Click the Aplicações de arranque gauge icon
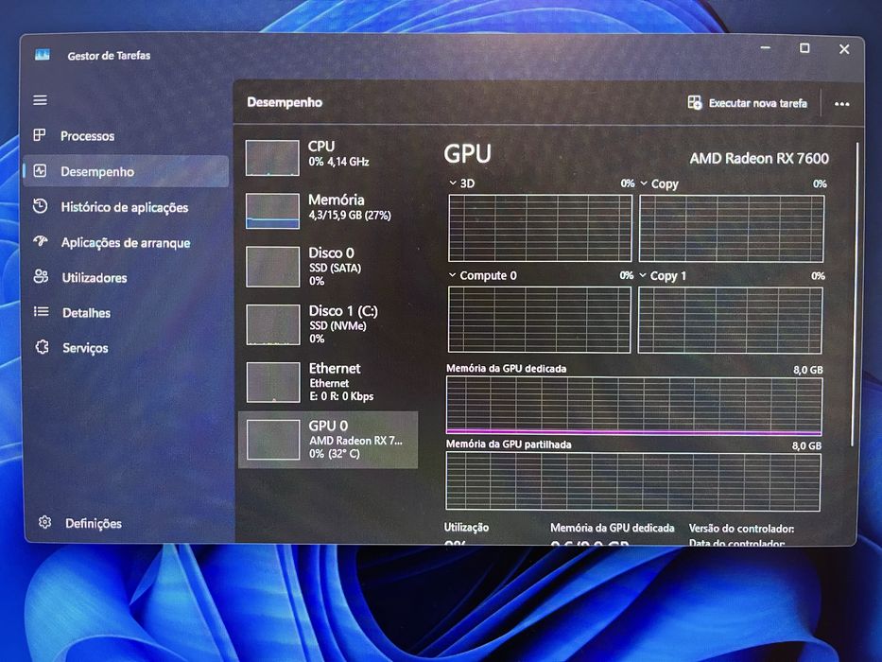 (x=41, y=241)
